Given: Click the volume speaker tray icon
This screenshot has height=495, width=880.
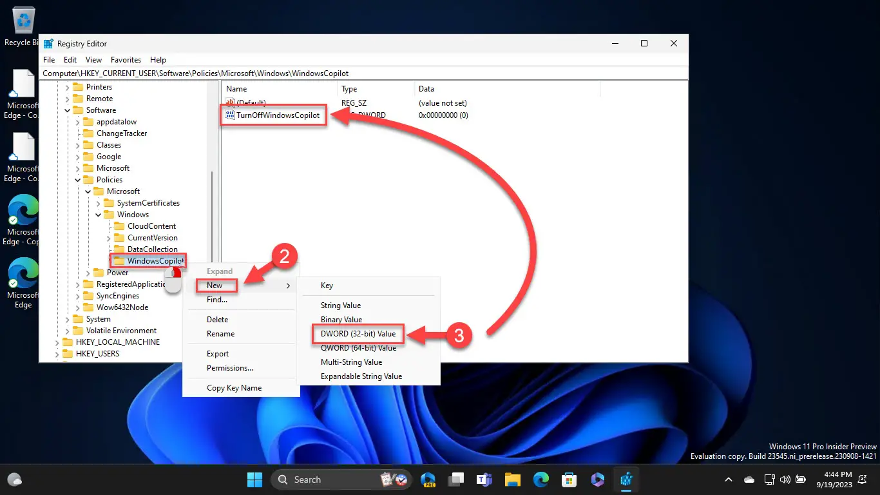Looking at the screenshot, I should coord(785,480).
